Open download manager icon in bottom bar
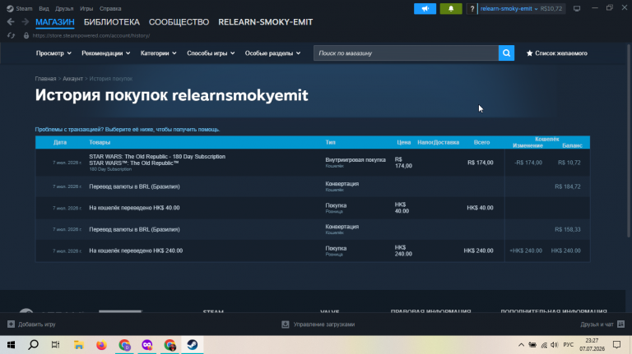Image resolution: width=632 pixels, height=354 pixels. click(x=286, y=324)
